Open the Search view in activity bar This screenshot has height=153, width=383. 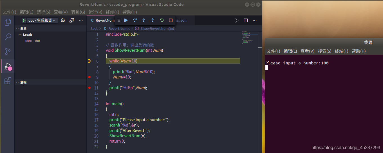[8, 37]
